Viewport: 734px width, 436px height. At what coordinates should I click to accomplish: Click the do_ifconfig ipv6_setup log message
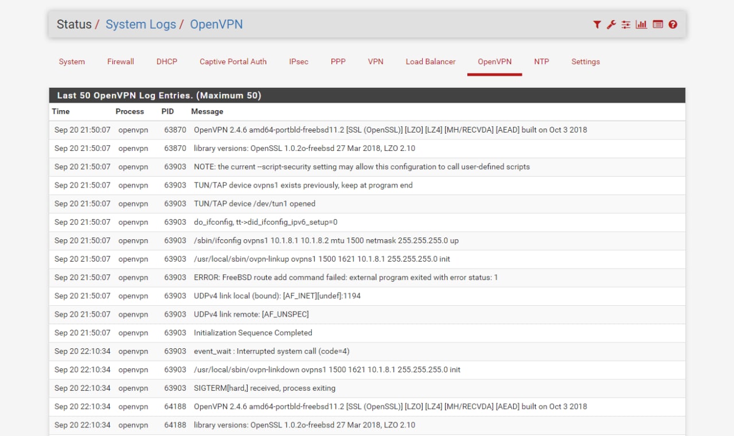pos(266,222)
